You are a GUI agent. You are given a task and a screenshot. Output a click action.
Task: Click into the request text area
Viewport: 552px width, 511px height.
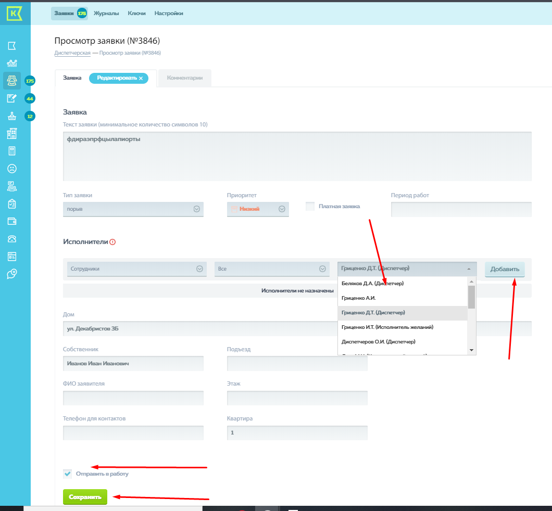(x=297, y=157)
